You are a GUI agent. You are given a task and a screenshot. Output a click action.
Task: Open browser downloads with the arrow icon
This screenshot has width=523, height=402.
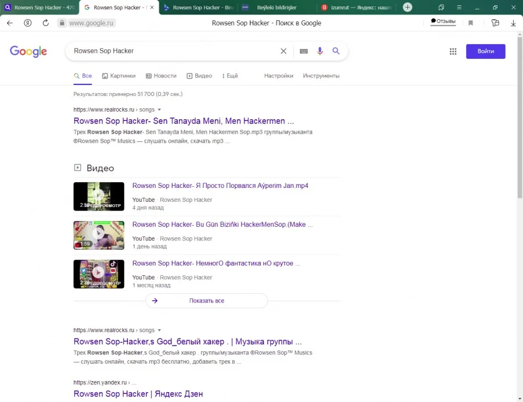click(513, 23)
